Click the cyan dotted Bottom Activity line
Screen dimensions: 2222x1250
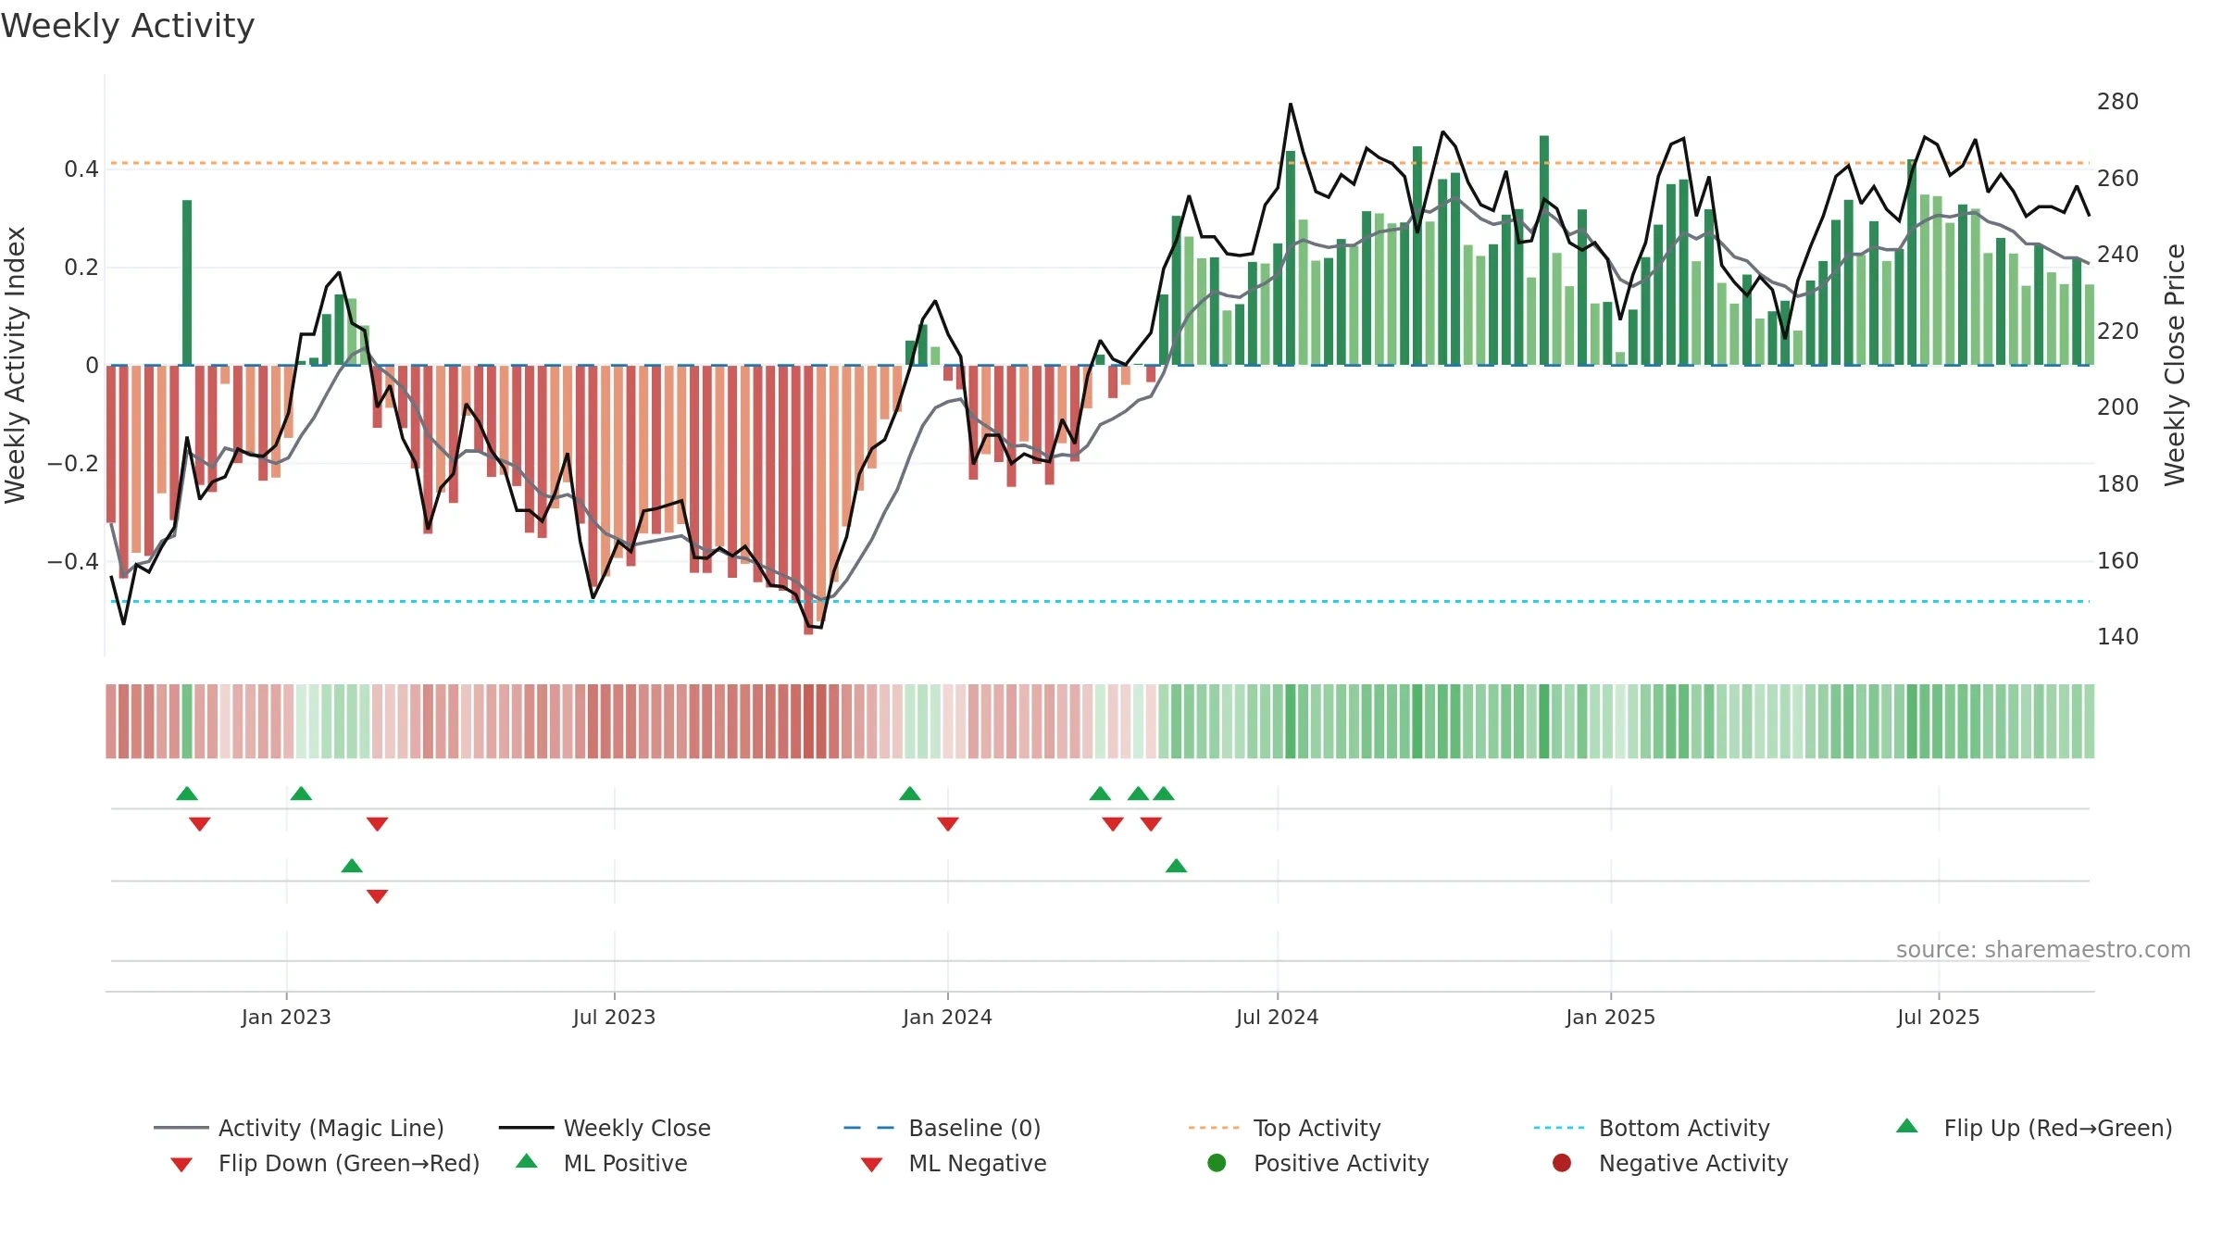coord(1100,602)
